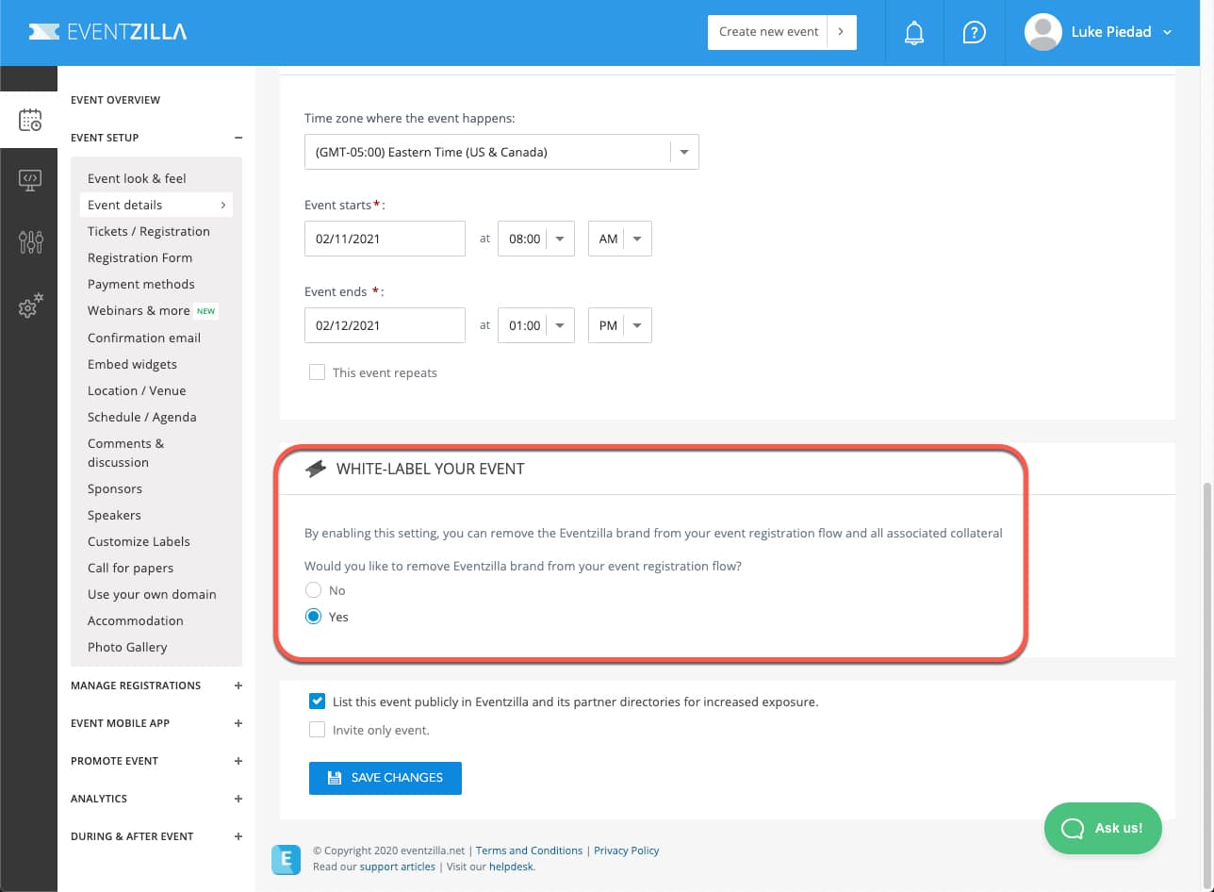This screenshot has height=892, width=1214.
Task: Open the sliders settings sidebar icon
Action: (x=30, y=241)
